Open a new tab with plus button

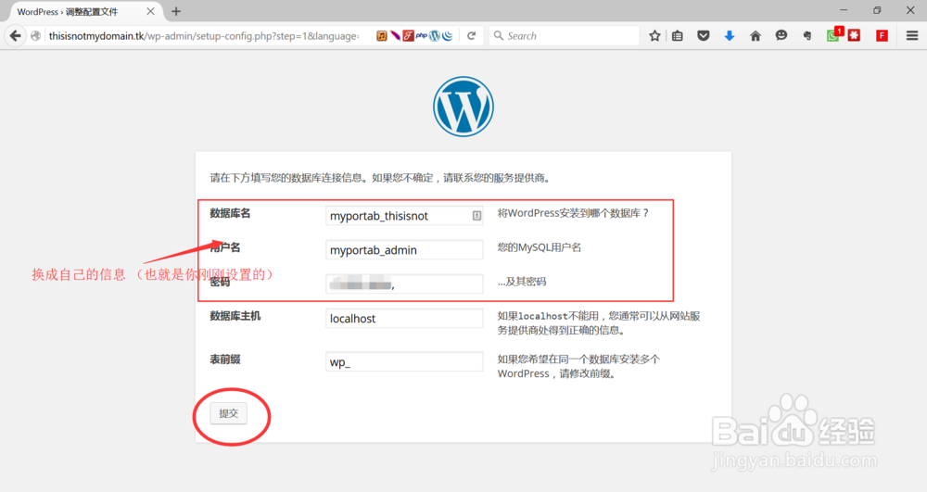(x=176, y=11)
